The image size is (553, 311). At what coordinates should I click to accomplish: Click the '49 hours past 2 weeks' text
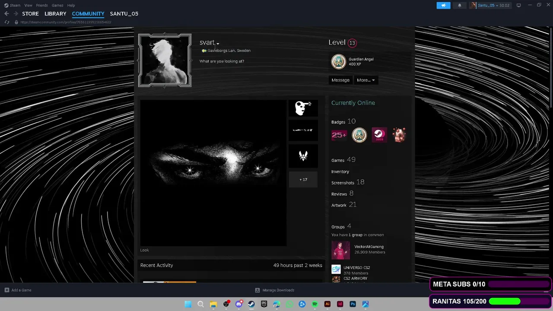(x=298, y=265)
